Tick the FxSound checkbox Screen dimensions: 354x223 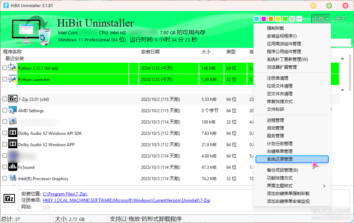(x=5, y=167)
